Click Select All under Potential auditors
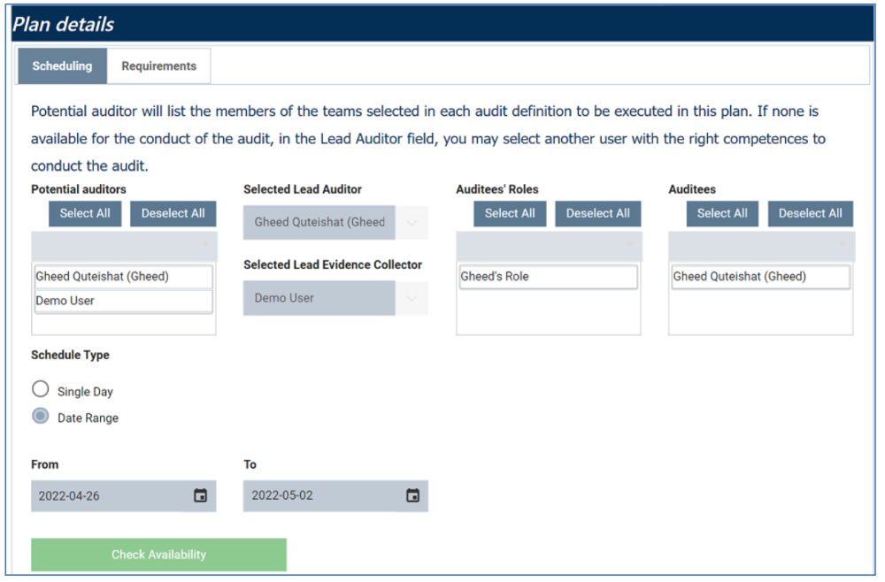Image resolution: width=885 pixels, height=582 pixels. (x=85, y=214)
